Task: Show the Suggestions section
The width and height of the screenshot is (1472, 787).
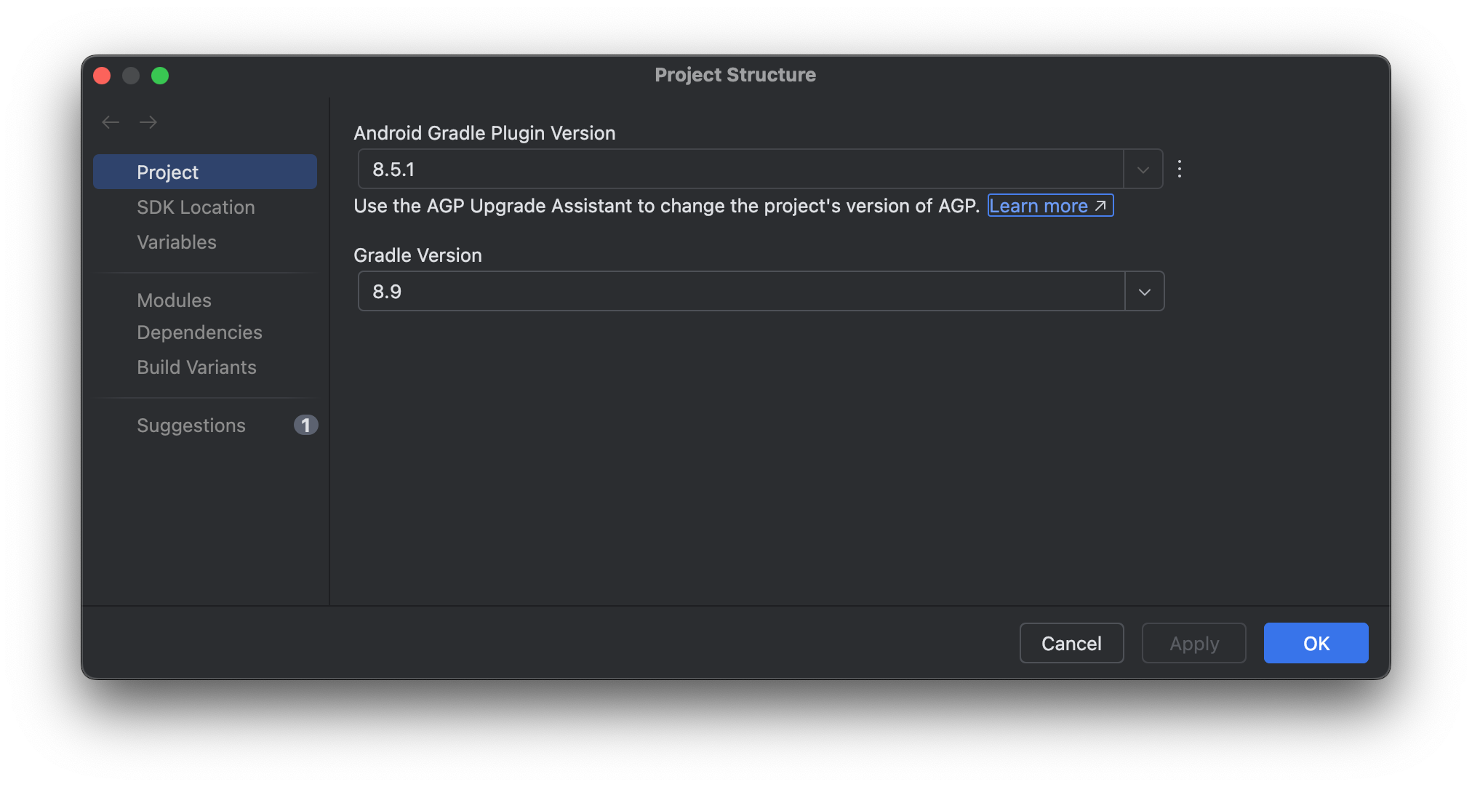Action: 191,426
